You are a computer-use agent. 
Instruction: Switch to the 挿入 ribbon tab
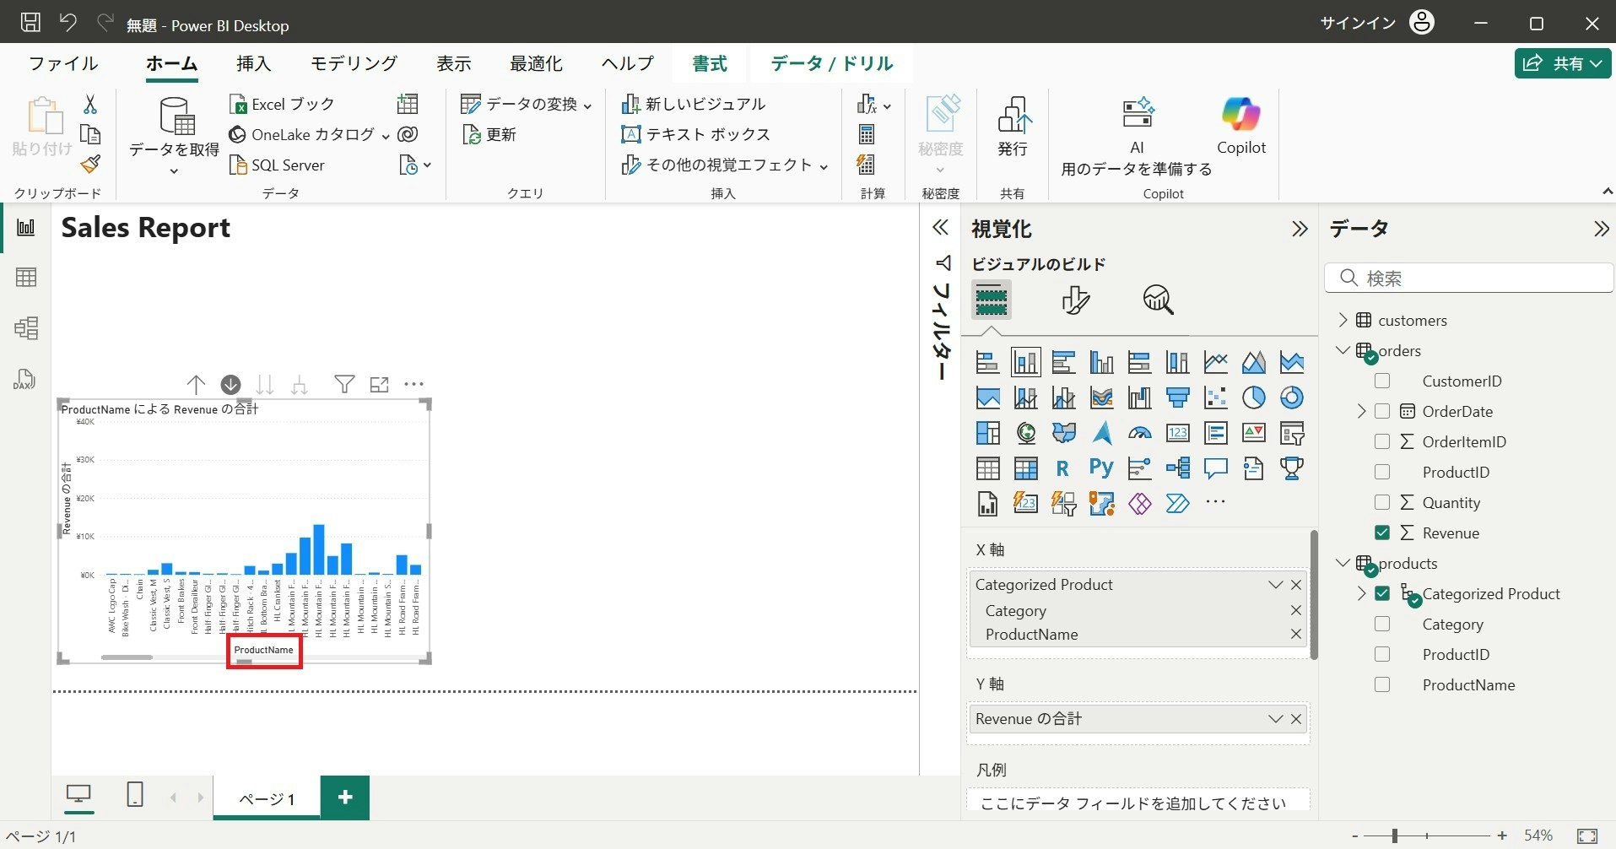[x=253, y=63]
